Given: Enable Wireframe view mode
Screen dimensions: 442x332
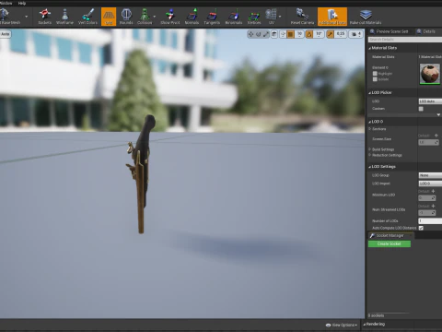Looking at the screenshot, I should tap(64, 17).
